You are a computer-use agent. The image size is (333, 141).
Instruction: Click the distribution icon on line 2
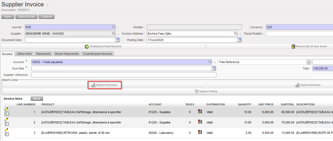tap(200, 122)
